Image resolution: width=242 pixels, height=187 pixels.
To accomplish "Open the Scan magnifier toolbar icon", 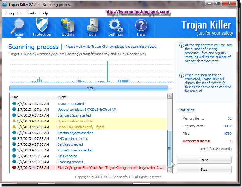I will (x=17, y=27).
